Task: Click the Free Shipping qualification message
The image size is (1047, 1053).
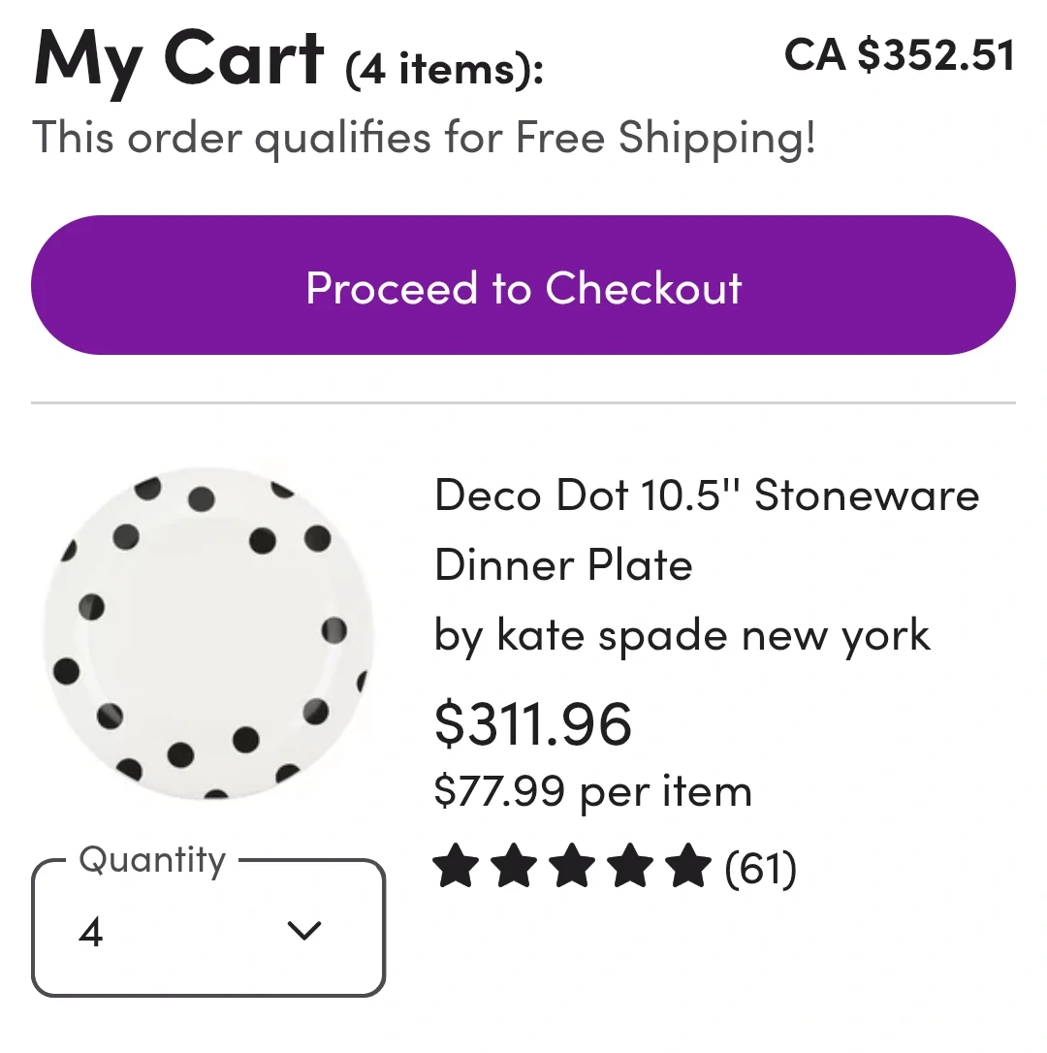Action: coord(424,137)
